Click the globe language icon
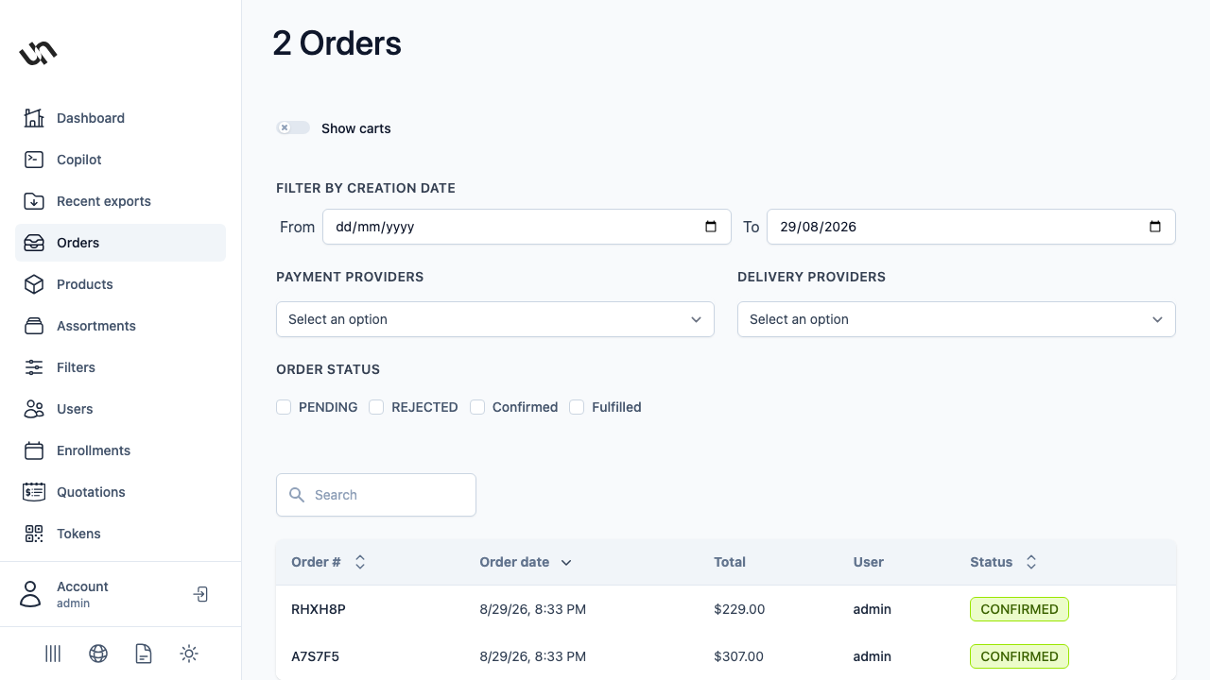 coord(98,654)
